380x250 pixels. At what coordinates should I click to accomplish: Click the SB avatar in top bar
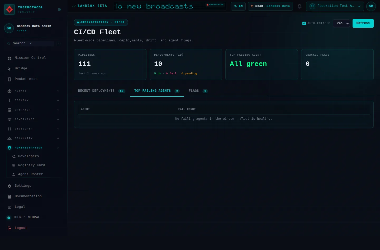(371, 6)
